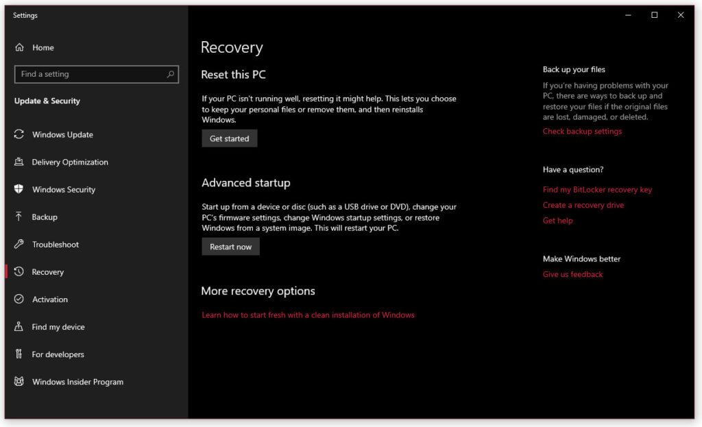Click the Update & Security heading

(x=47, y=101)
